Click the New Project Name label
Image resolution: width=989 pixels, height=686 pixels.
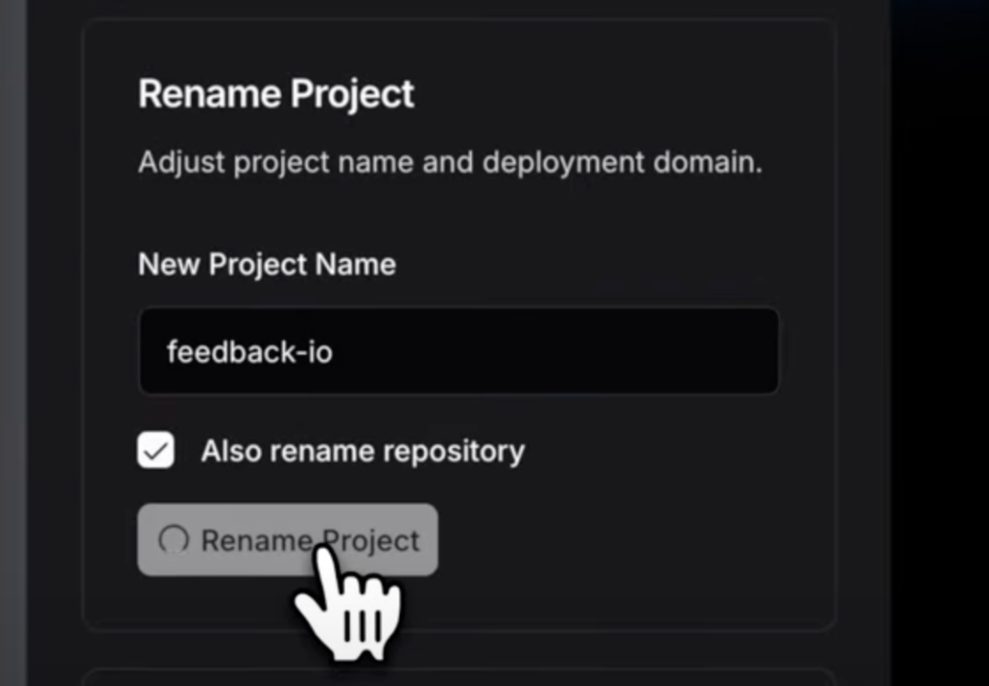point(266,264)
